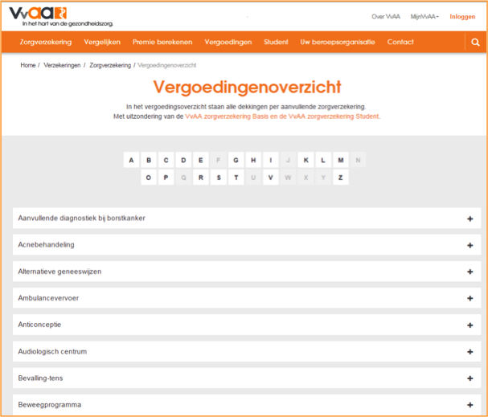
Task: Expand Aanvullende diagnostiek bij borstkanker plus icon
Action: [x=470, y=219]
